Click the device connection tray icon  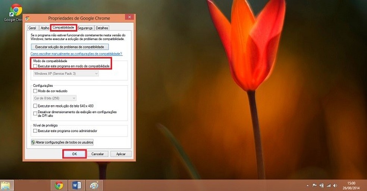click(321, 186)
